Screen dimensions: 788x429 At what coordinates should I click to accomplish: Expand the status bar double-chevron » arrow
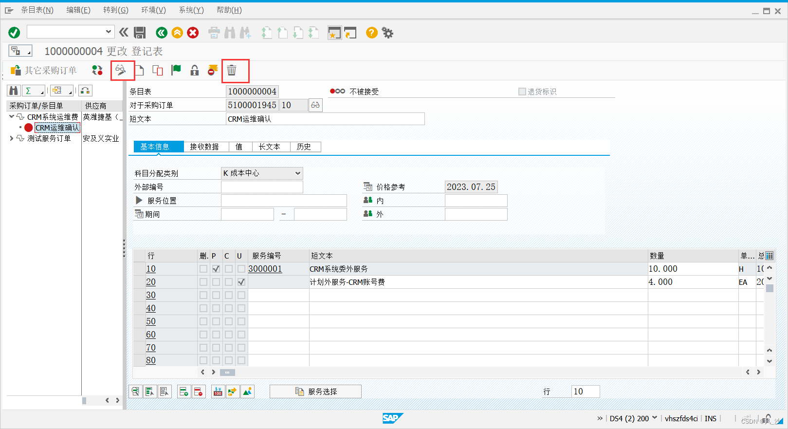tap(600, 418)
